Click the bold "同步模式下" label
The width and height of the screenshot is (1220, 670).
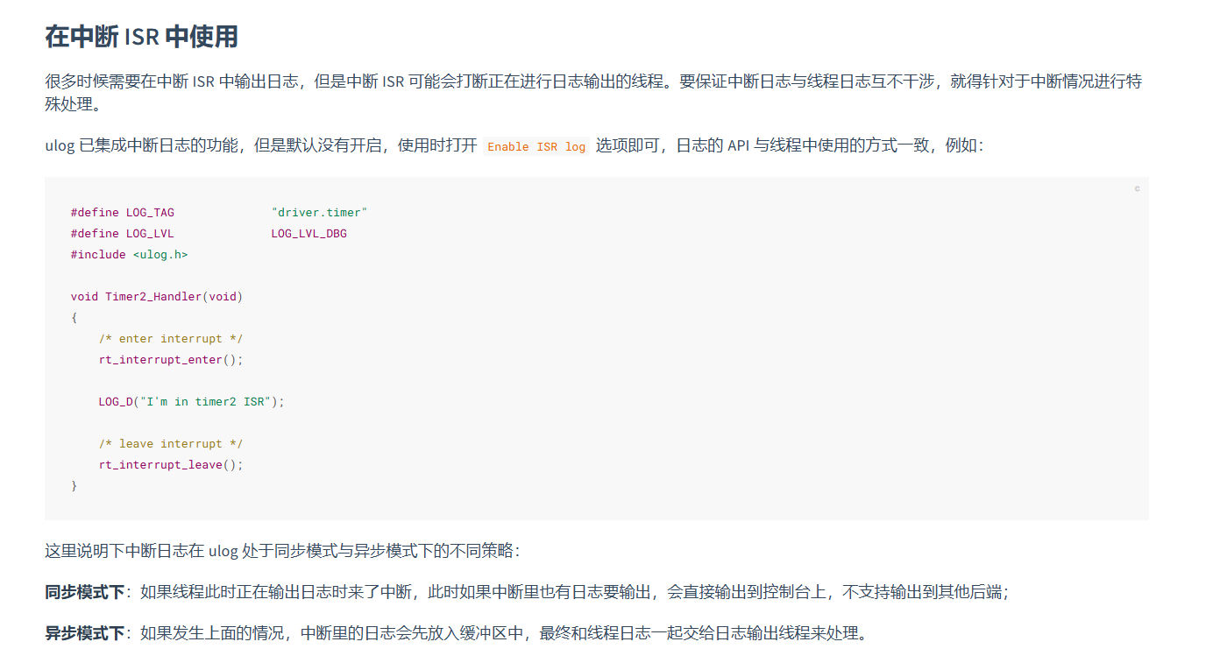85,592
